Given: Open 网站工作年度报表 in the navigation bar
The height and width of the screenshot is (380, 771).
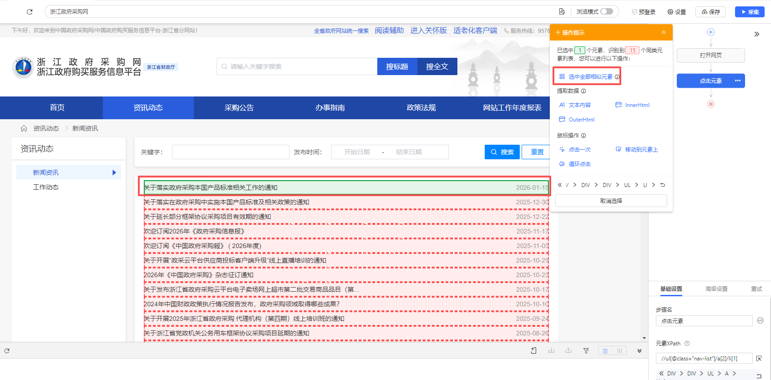Looking at the screenshot, I should [x=512, y=108].
